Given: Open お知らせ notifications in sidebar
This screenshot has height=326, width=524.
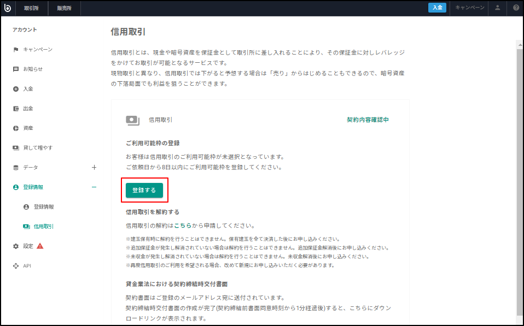Looking at the screenshot, I should click(x=32, y=69).
